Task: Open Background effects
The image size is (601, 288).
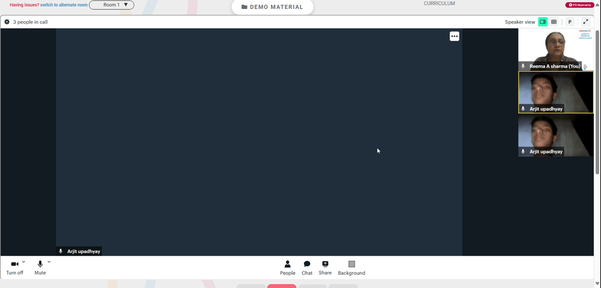Action: coord(352,268)
